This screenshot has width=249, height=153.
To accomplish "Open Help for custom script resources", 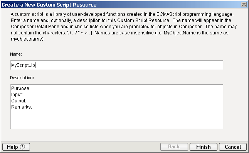I will tap(16, 147).
